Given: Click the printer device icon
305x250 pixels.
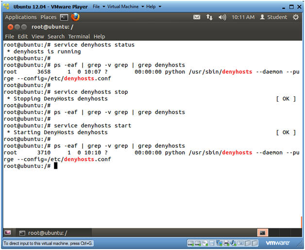Looking at the screenshot, I should (226, 243).
